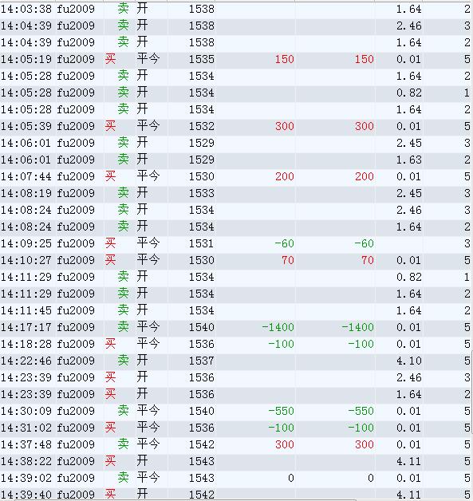Select the last row timed 14:39:40
This screenshot has height=501, width=473.
(236, 495)
